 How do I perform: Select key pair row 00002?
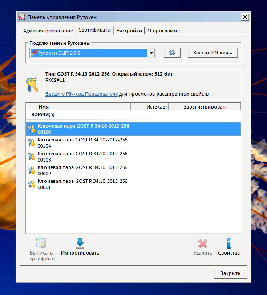click(133, 170)
